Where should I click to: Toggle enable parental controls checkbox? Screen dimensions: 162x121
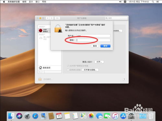pyautogui.click(x=68, y=70)
